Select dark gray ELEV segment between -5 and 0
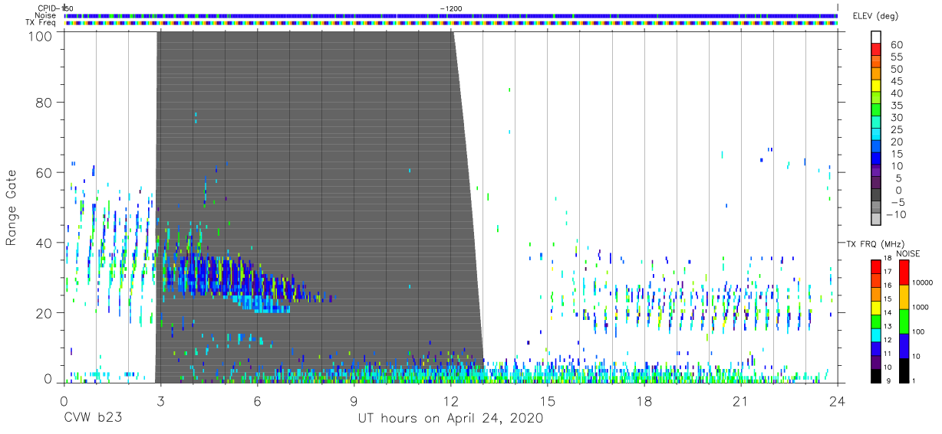 [x=876, y=196]
